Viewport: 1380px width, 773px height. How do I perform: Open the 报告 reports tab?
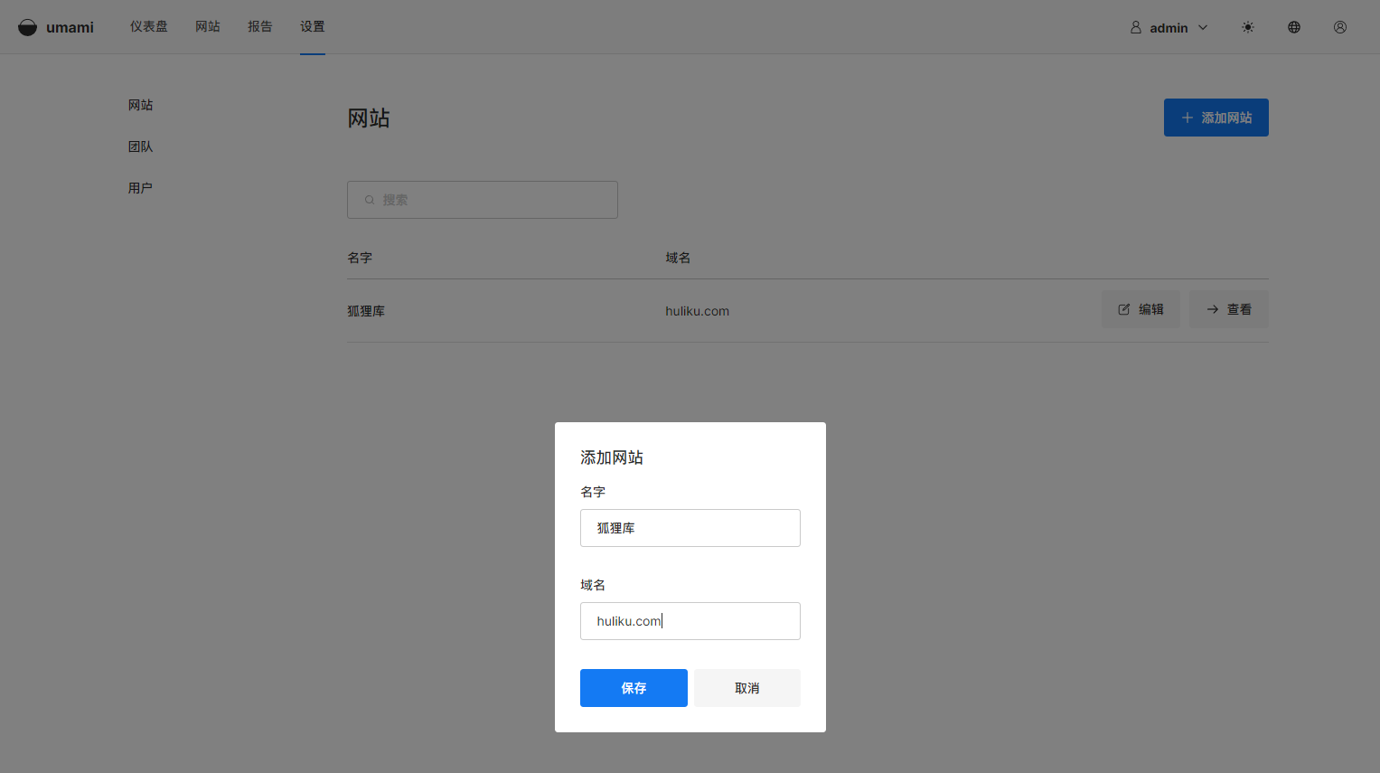tap(260, 27)
